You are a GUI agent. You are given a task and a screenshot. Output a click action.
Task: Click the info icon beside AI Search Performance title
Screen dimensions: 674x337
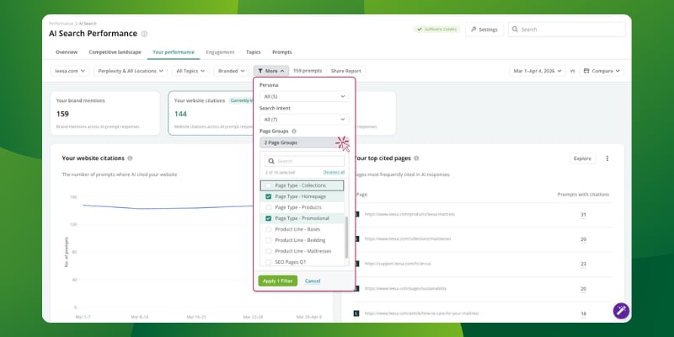(x=144, y=34)
